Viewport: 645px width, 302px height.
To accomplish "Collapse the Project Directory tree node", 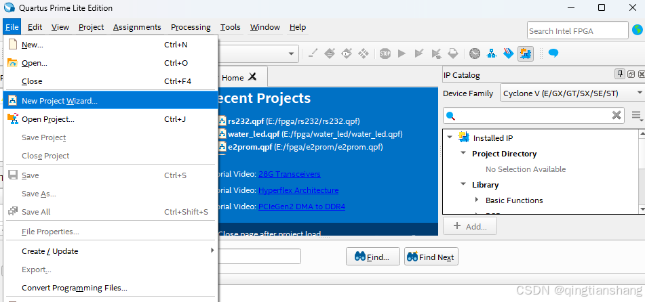I will coord(463,153).
